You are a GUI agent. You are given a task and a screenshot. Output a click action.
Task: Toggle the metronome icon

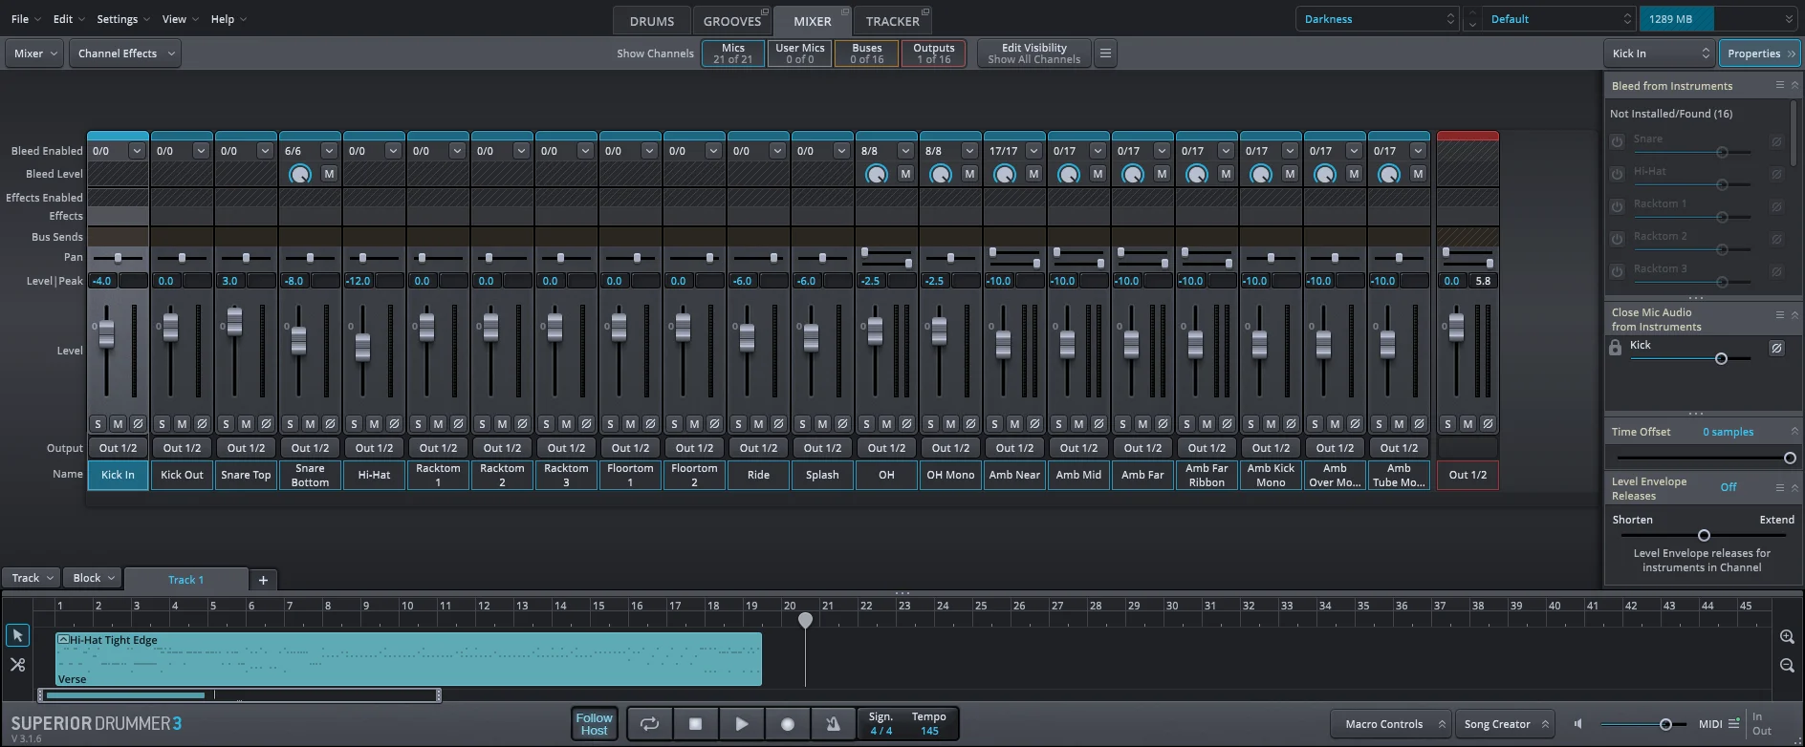pyautogui.click(x=834, y=724)
